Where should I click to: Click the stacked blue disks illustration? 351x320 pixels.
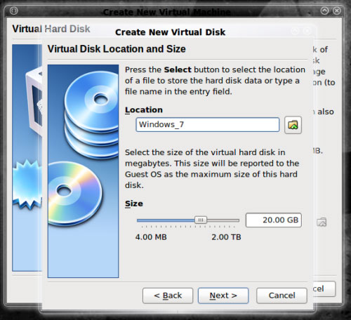[92, 114]
